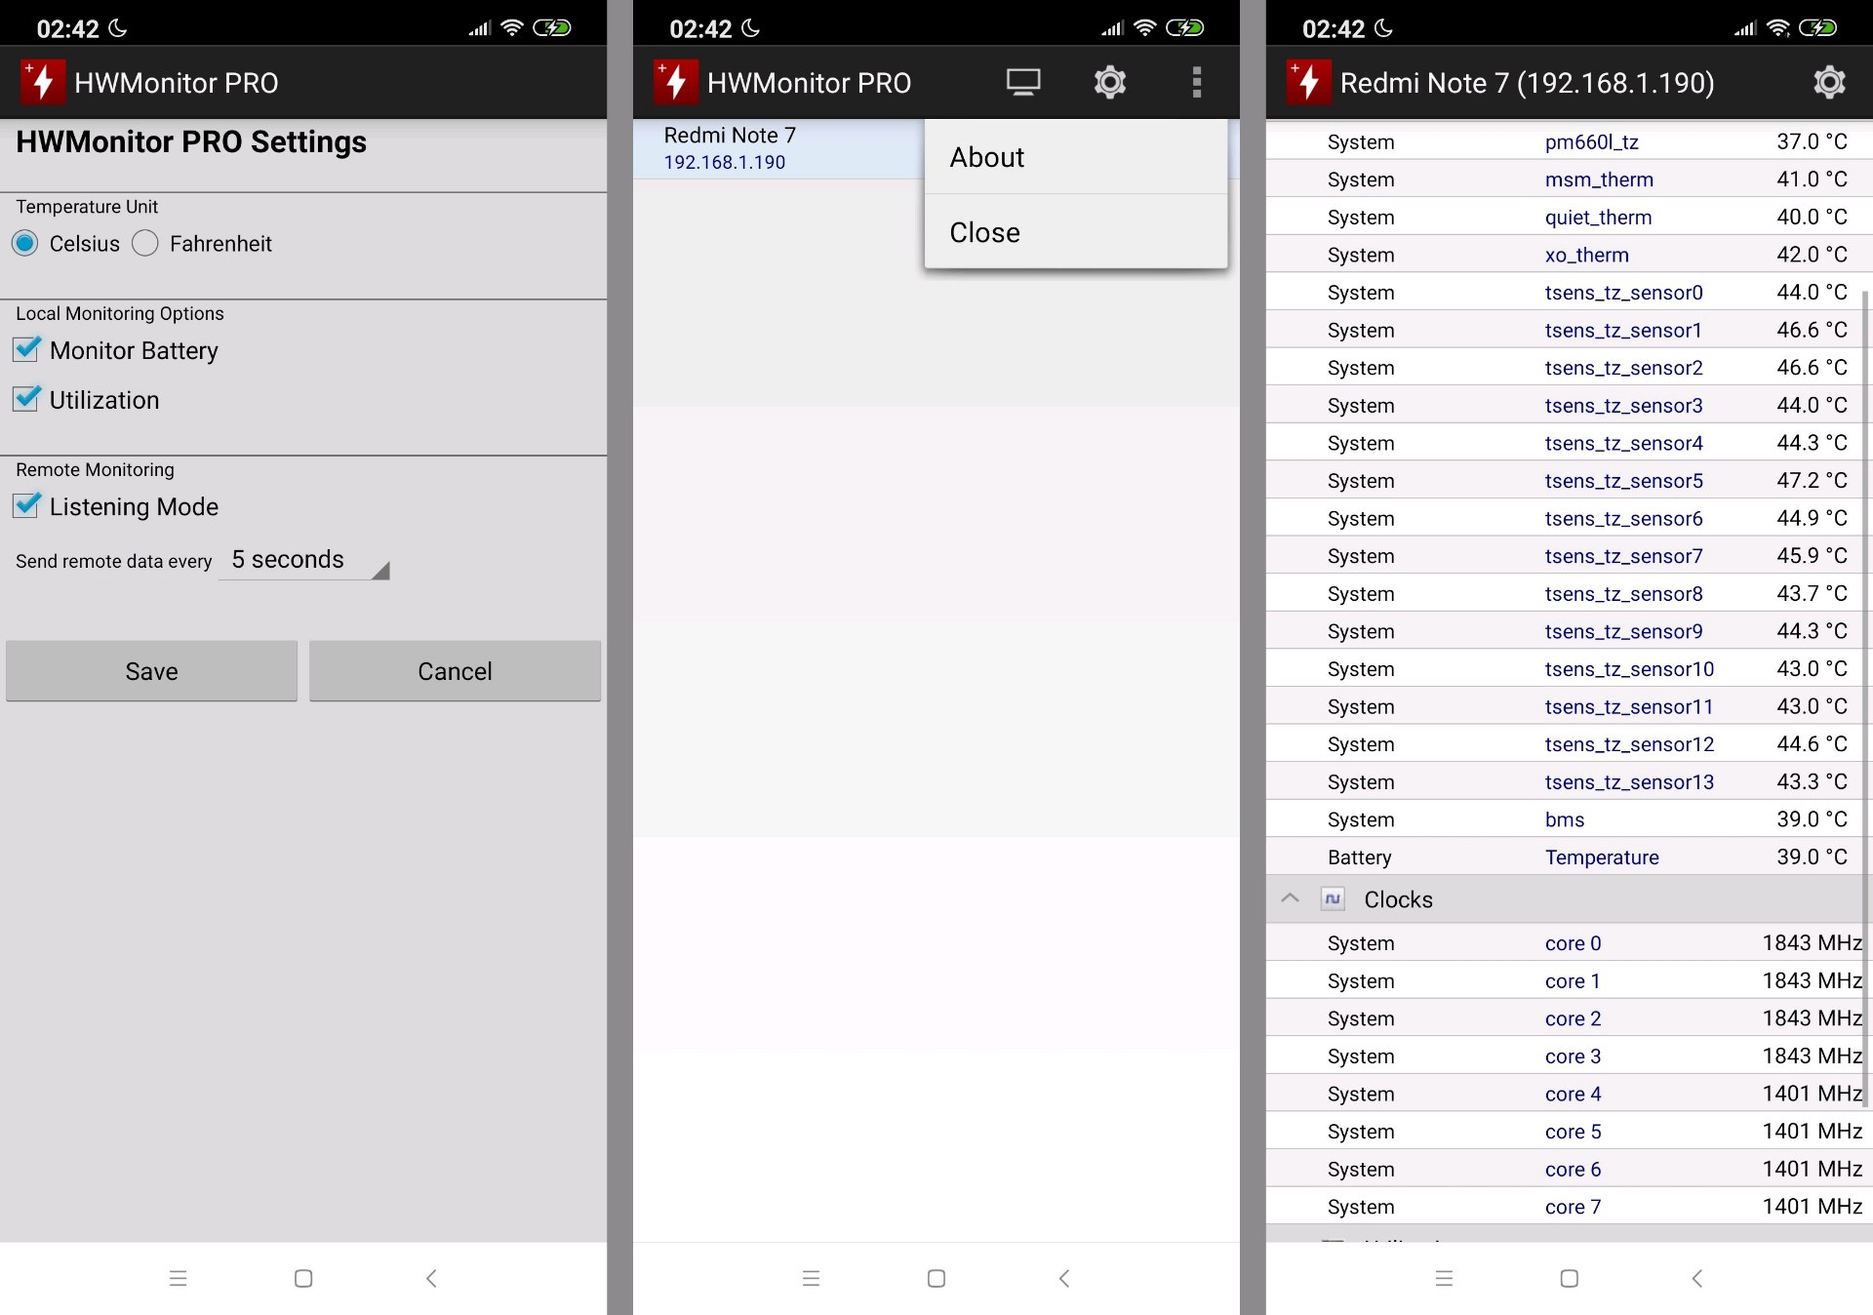Toggle Utilization checkbox
The image size is (1873, 1315).
pos(27,399)
